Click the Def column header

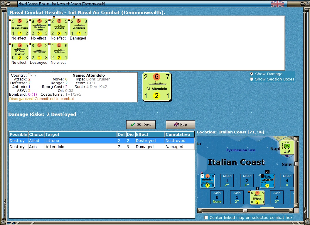tap(122, 134)
